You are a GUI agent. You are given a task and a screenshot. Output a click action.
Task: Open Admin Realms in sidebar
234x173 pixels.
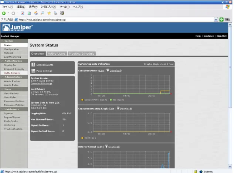12,81
